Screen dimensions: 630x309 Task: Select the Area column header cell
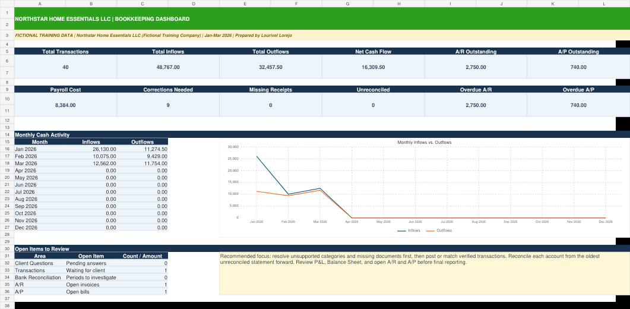[x=40, y=256]
